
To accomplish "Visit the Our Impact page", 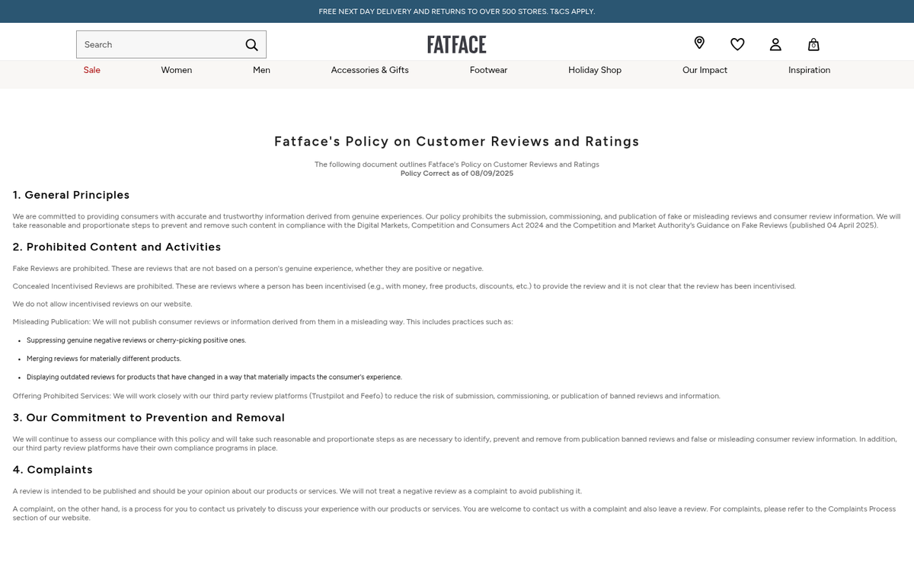I will click(705, 70).
